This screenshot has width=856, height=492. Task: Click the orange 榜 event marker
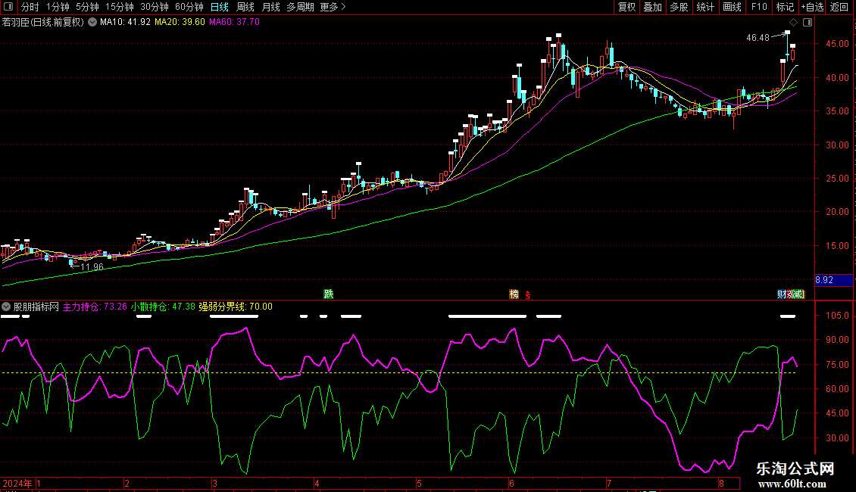(x=514, y=294)
